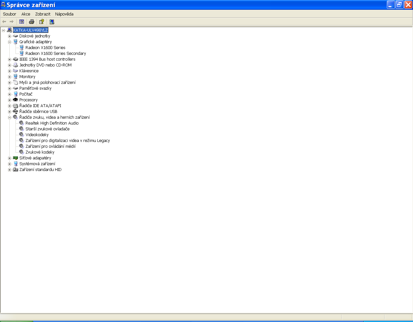Click the Síťové adaptéry network icon
The height and width of the screenshot is (322, 413).
(x=15, y=158)
